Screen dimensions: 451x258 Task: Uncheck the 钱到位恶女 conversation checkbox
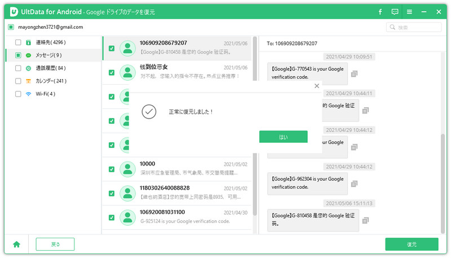pos(112,73)
